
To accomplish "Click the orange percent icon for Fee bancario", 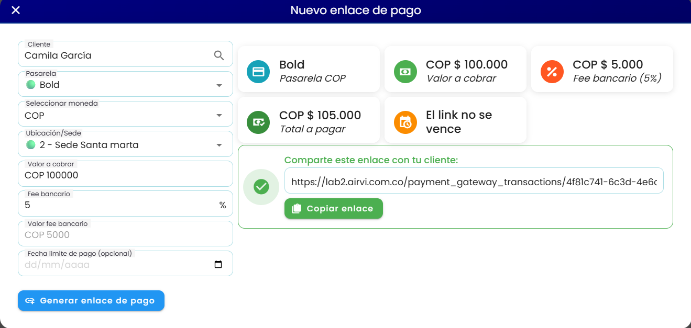I will tap(552, 72).
